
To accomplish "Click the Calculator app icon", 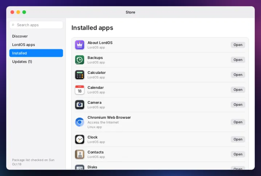I will (x=79, y=75).
